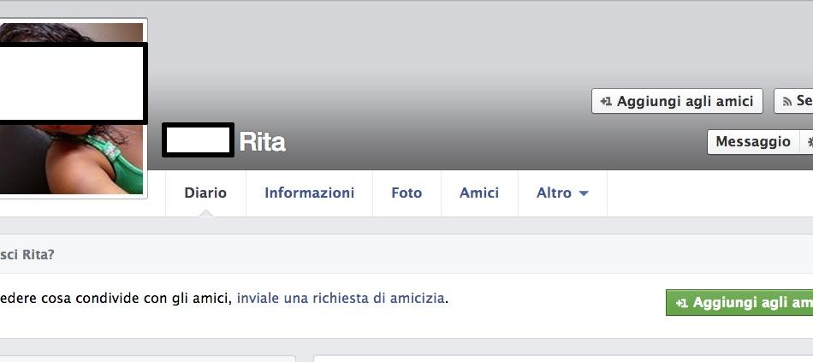Click the 'sci Rita?' box heading

point(27,255)
